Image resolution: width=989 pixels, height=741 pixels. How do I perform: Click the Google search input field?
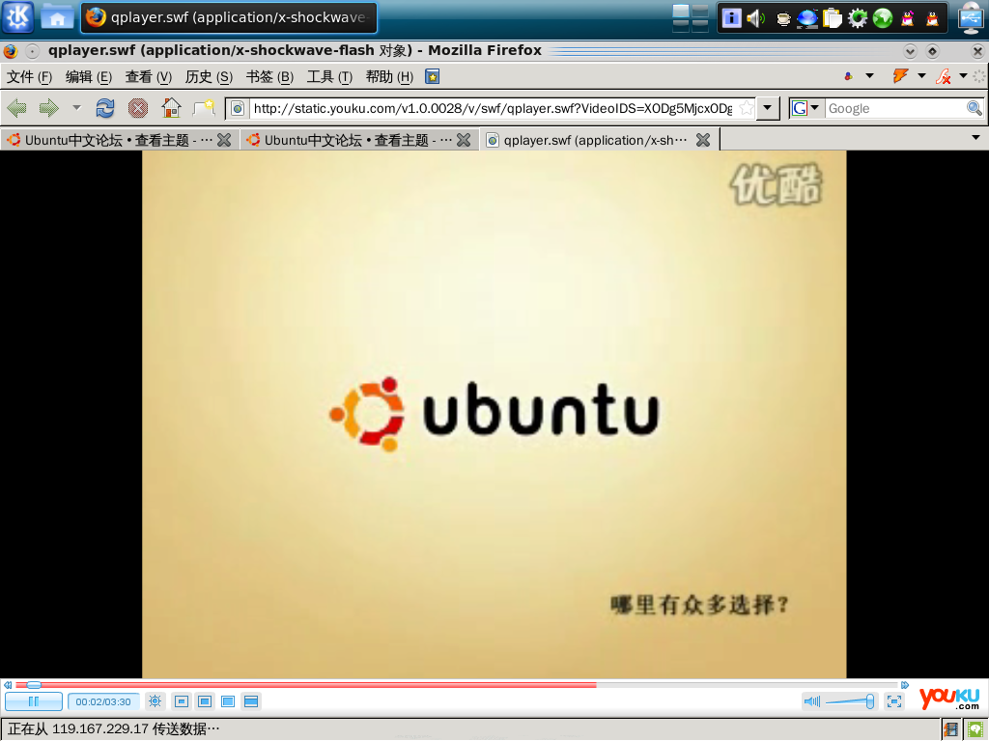[x=895, y=108]
